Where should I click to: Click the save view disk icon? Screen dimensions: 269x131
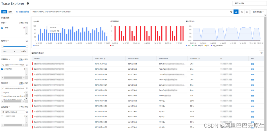[247, 12]
